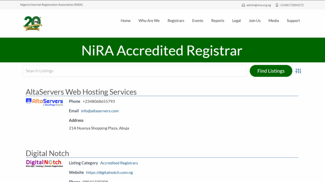Focus the Search Listings input field
The image size is (325, 182).
click(x=135, y=71)
